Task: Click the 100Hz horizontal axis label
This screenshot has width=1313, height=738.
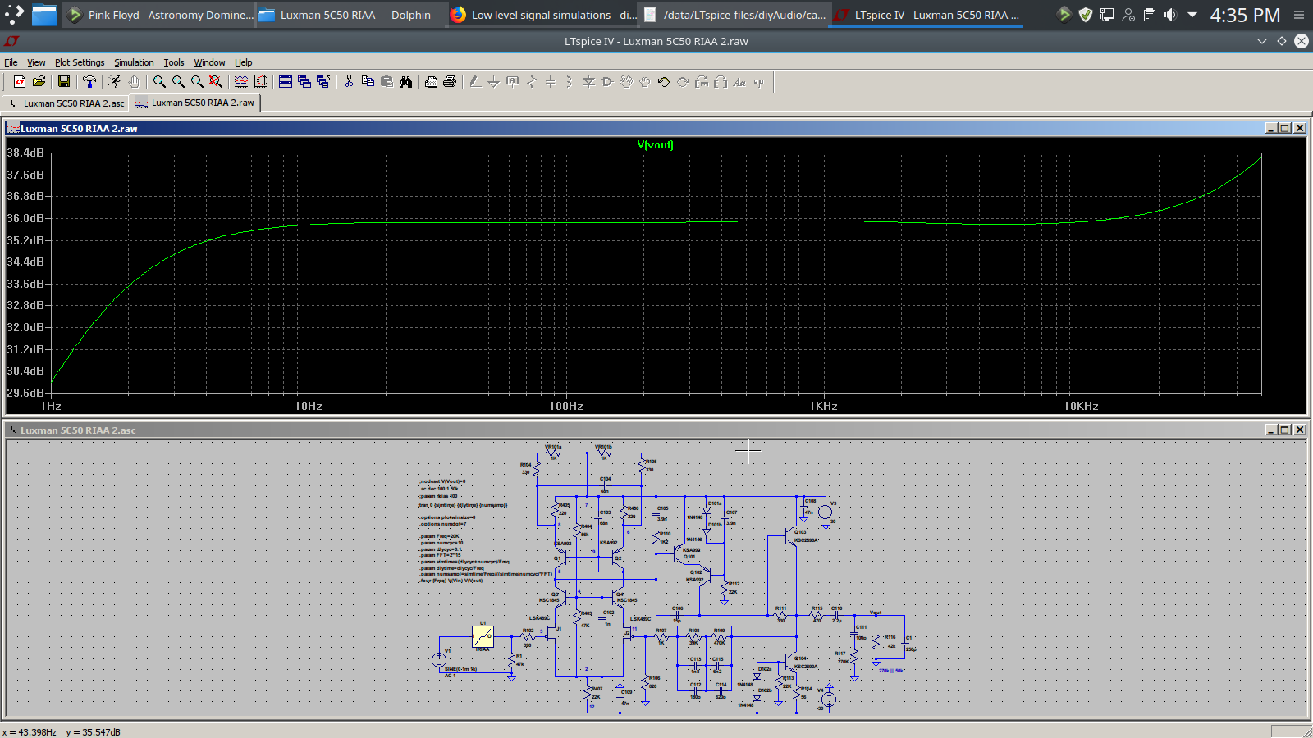Action: tap(566, 406)
